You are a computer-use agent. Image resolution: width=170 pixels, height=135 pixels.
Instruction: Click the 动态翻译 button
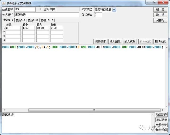161,115
